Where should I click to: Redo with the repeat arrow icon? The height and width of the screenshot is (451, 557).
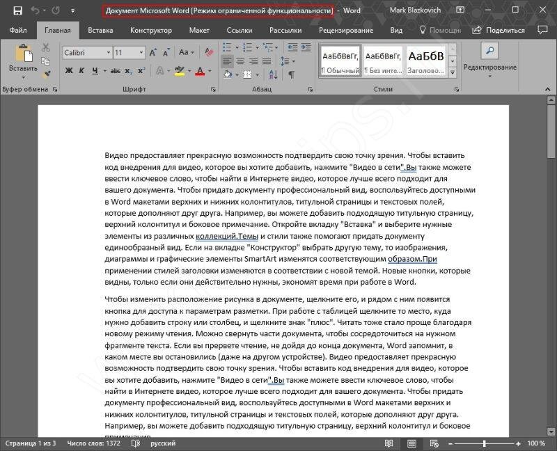56,10
